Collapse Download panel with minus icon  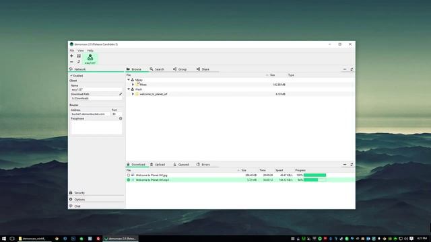click(x=345, y=165)
